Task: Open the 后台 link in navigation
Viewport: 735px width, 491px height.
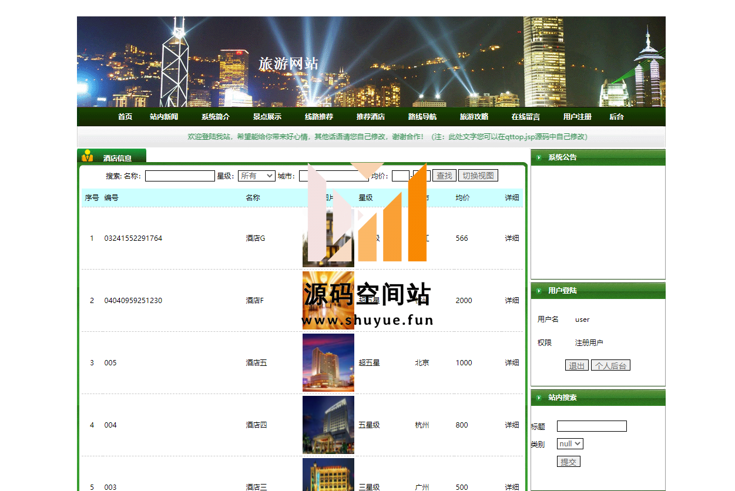Action: click(616, 117)
